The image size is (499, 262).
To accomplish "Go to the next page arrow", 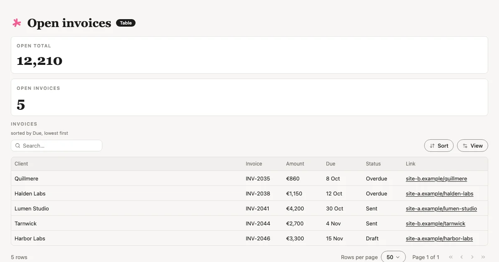I will (x=472, y=257).
